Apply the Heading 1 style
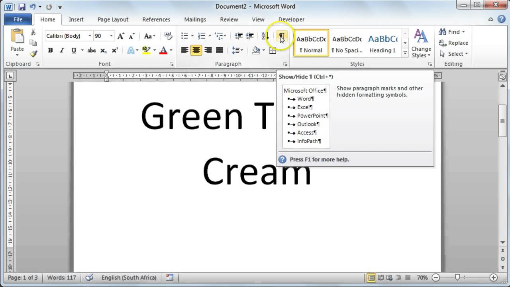Viewport: 510px width, 287px height. [x=382, y=43]
